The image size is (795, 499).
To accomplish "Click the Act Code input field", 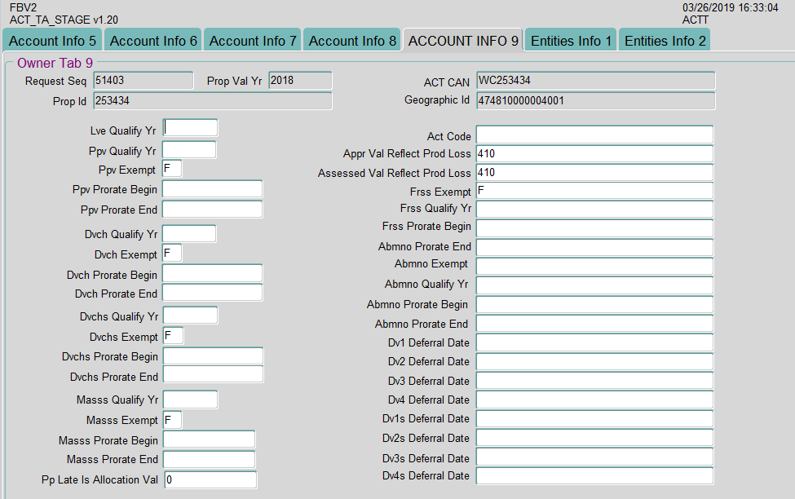I will coord(594,135).
